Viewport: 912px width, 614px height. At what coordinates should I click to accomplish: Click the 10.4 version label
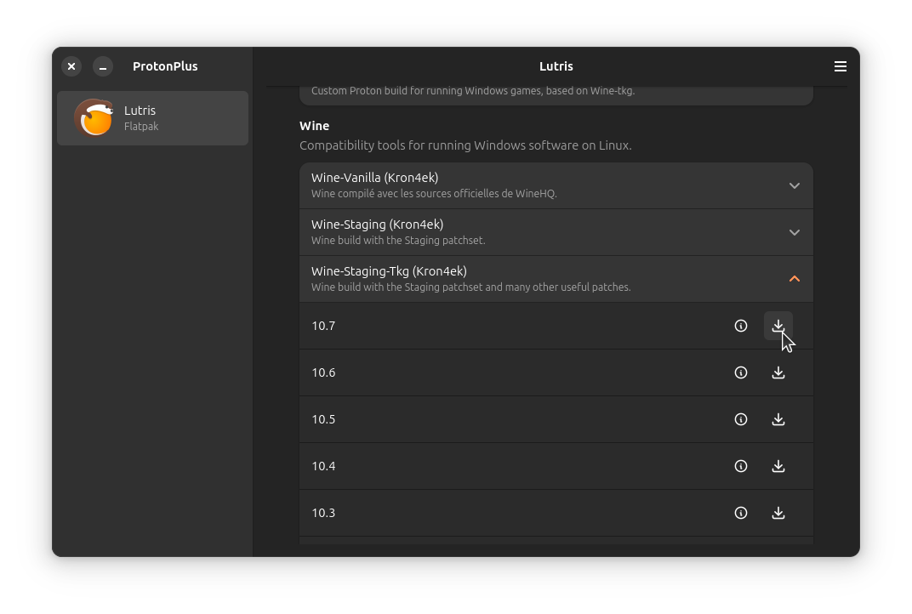pyautogui.click(x=323, y=466)
